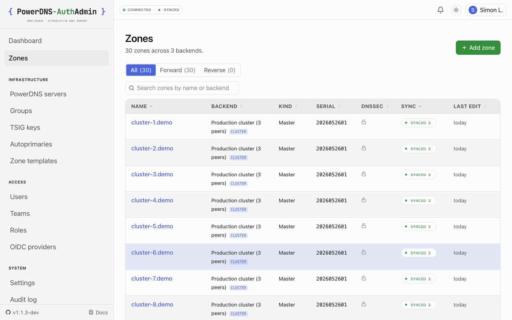Click the DNSSEC lock icon for cluster-6.demo
Image resolution: width=512 pixels, height=320 pixels.
pos(364,252)
